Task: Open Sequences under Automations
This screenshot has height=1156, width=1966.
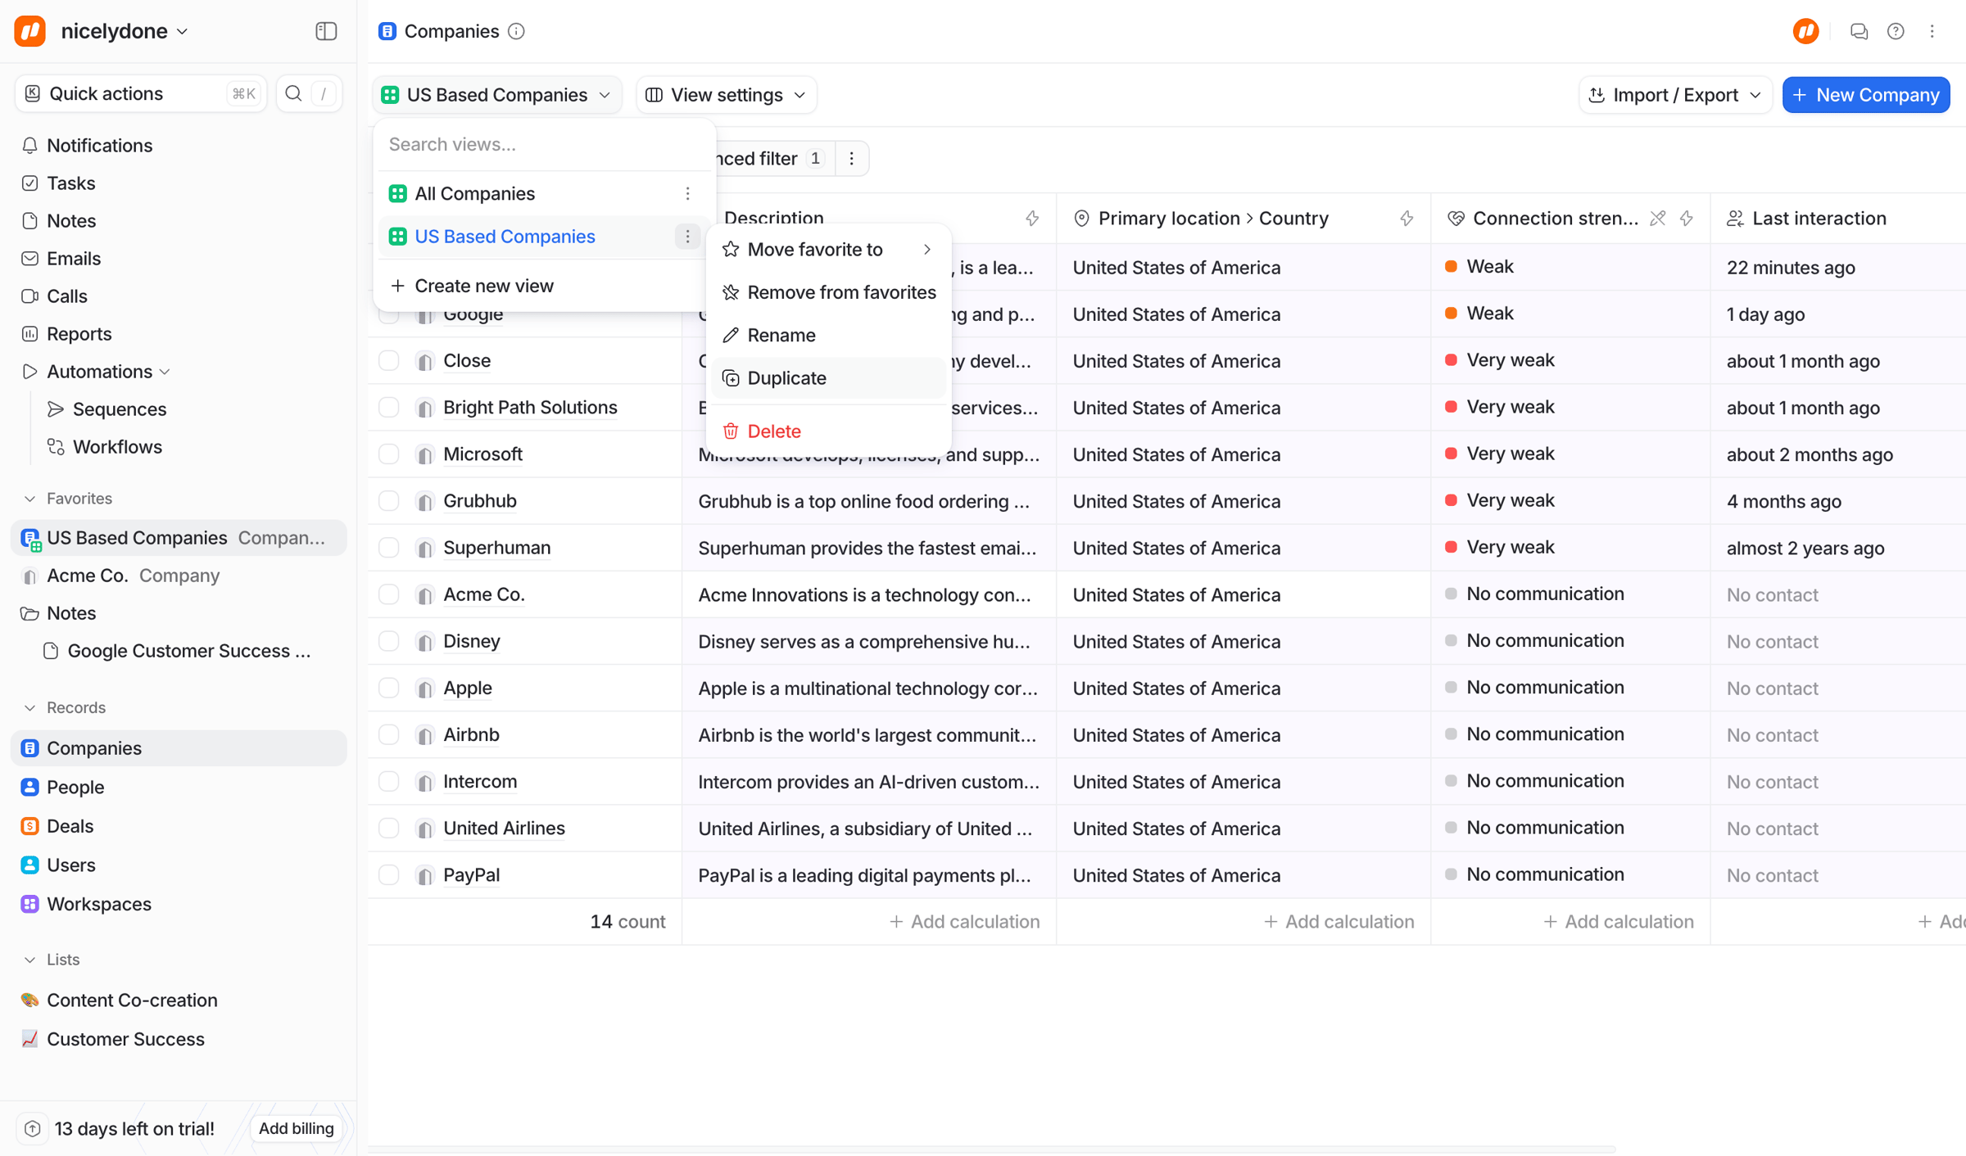Action: point(119,409)
